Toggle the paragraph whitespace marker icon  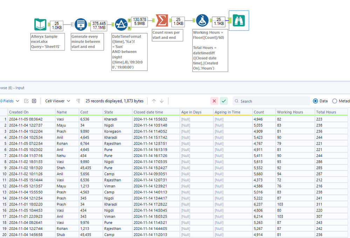78,101
